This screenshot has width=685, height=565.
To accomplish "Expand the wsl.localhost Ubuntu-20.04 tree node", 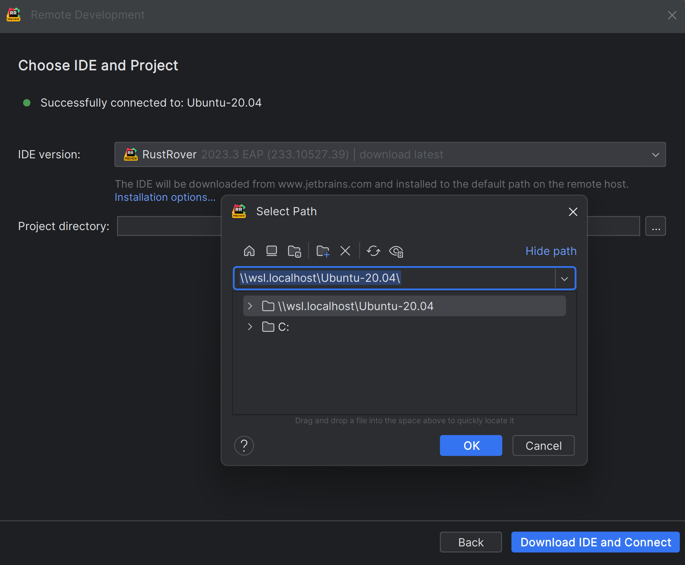I will [x=250, y=306].
